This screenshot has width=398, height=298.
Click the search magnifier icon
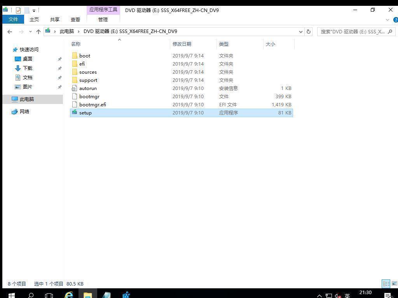(390, 32)
